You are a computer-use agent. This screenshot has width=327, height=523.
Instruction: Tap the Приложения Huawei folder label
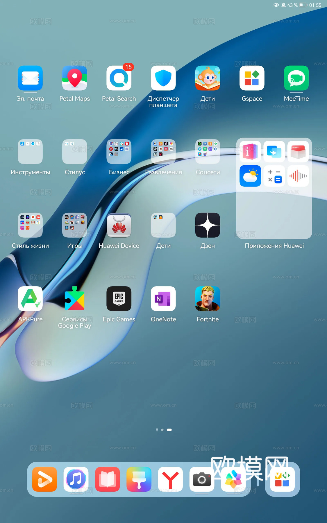[x=274, y=246]
